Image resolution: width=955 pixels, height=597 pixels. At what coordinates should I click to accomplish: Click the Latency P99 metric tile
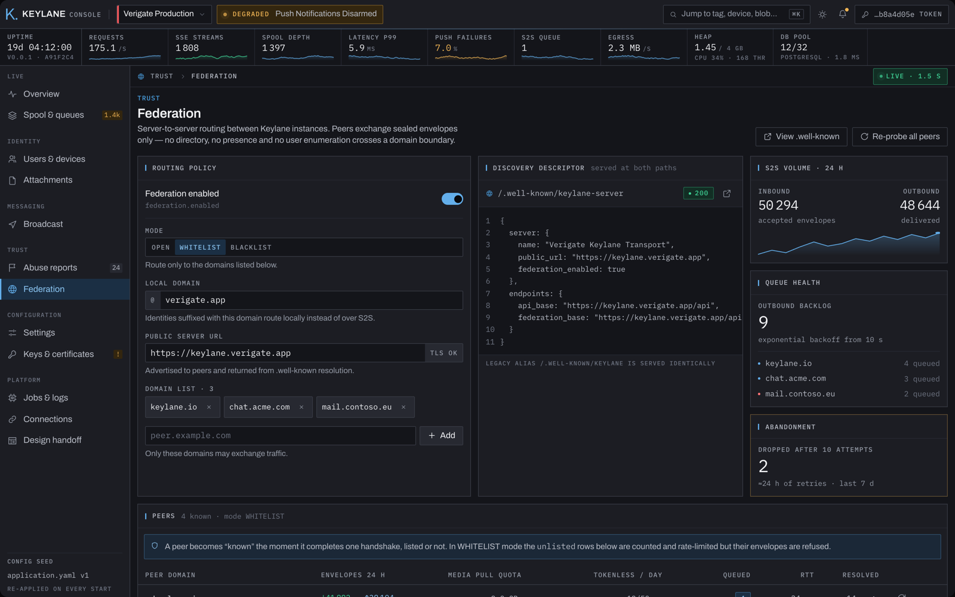pos(384,48)
